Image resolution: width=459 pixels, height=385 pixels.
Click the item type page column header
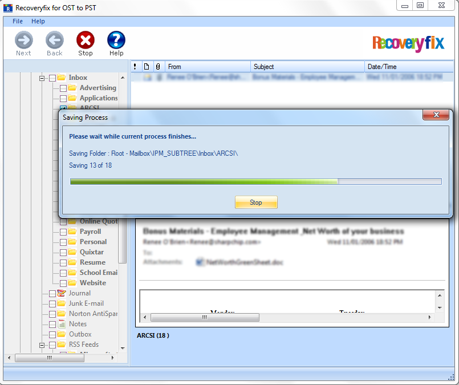click(147, 67)
